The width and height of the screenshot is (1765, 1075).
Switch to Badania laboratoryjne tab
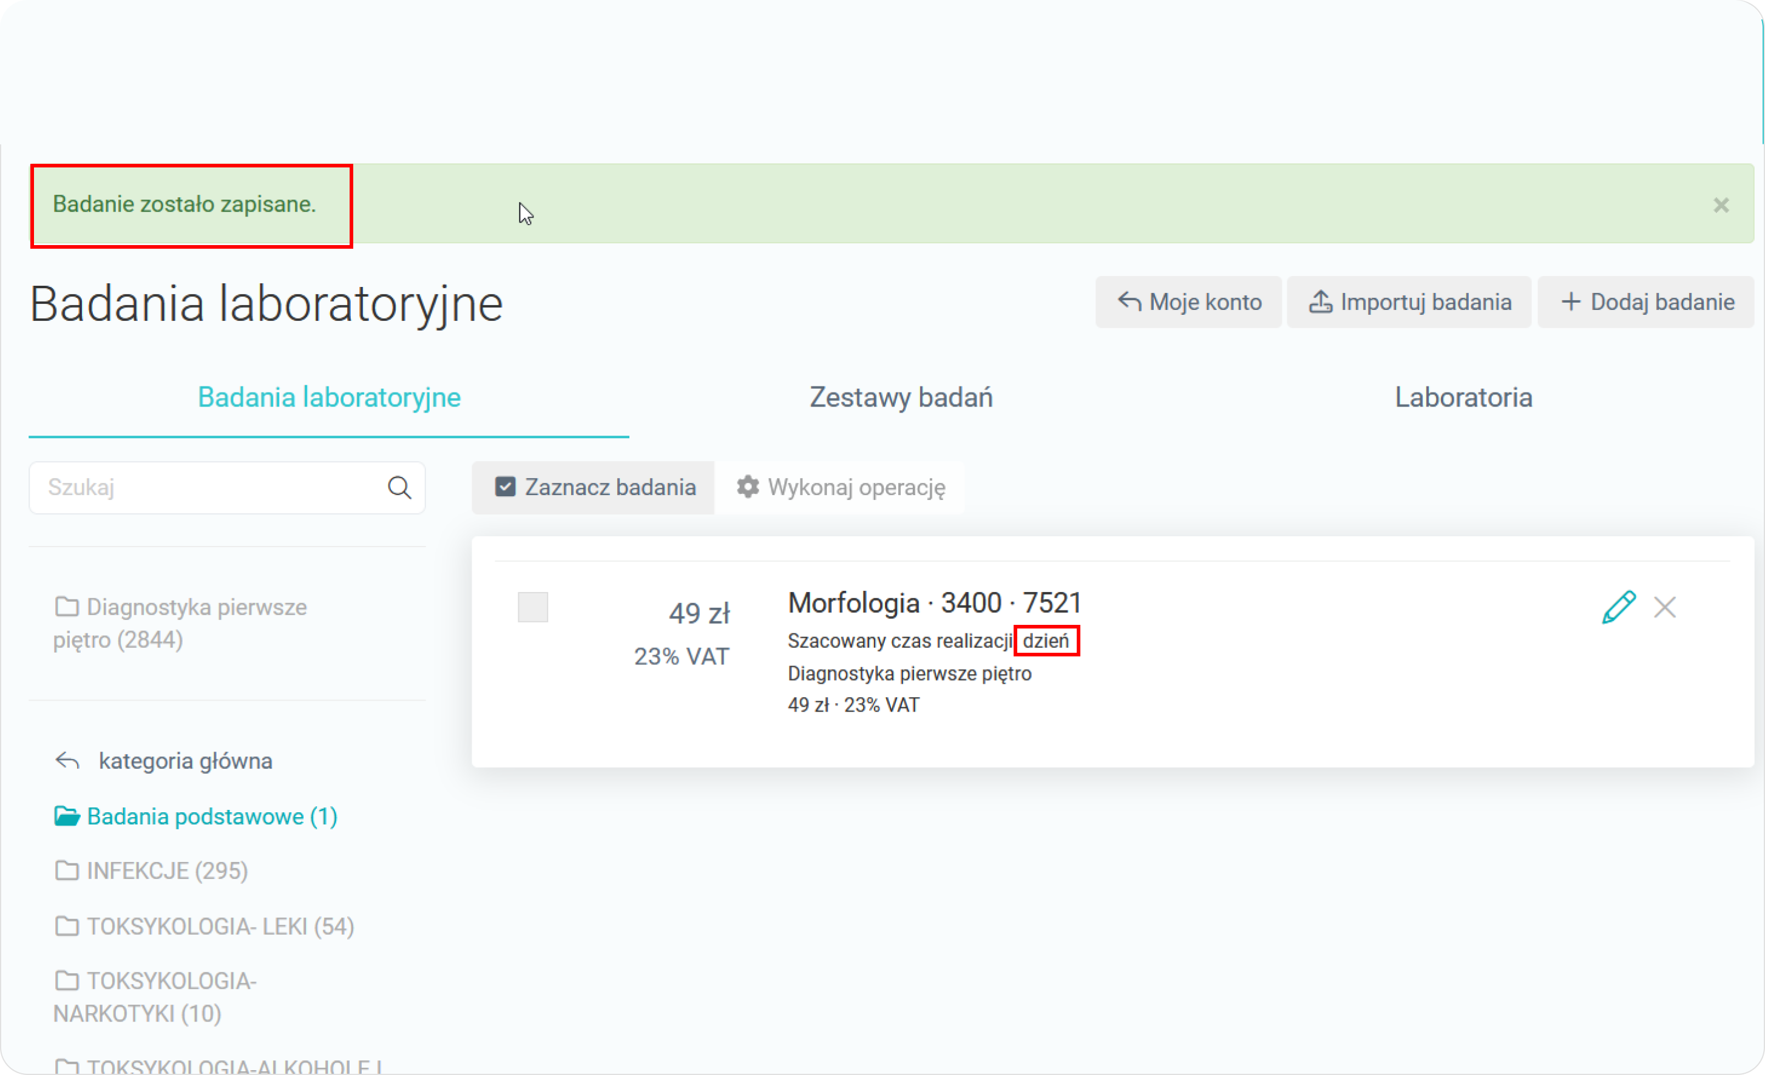(329, 397)
